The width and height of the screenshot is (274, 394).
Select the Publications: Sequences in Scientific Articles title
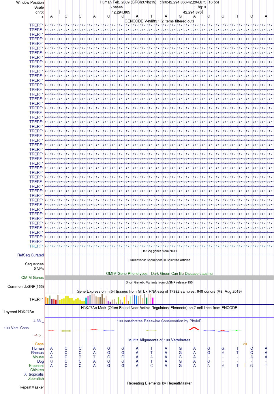click(x=159, y=260)
